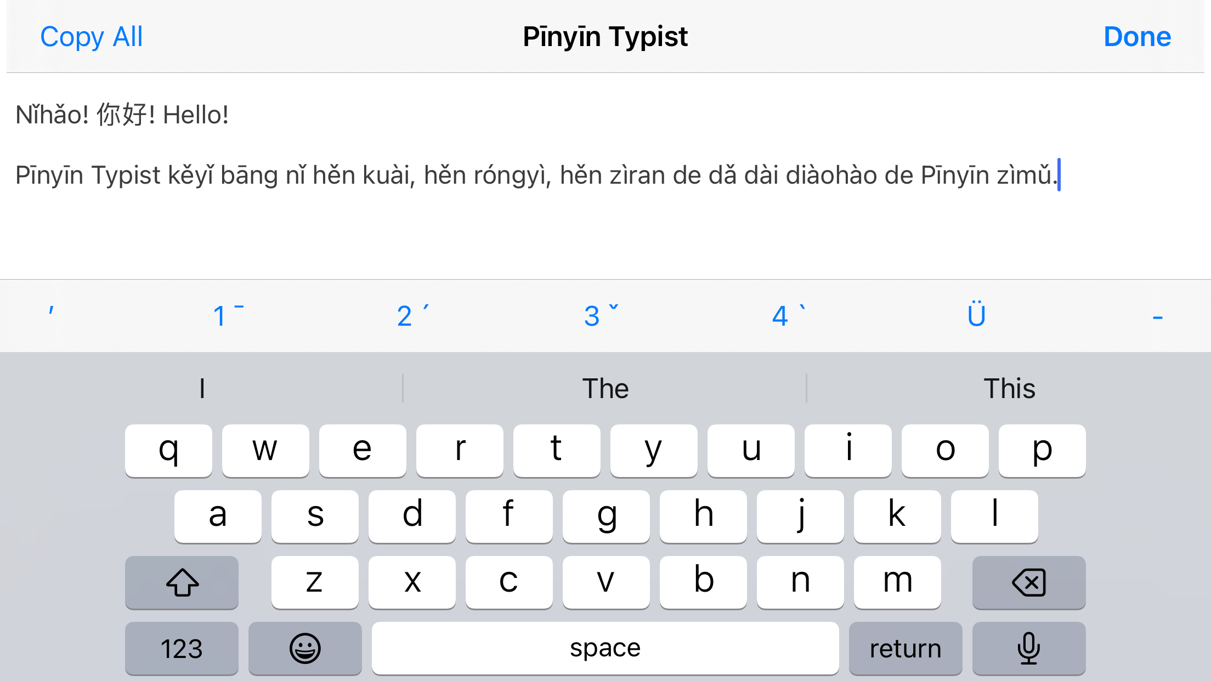Choose the suggestion "The"

click(605, 388)
